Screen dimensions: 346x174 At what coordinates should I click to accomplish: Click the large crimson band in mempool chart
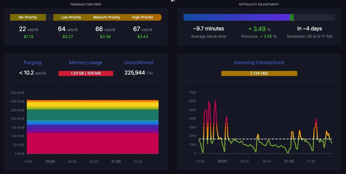point(93,143)
